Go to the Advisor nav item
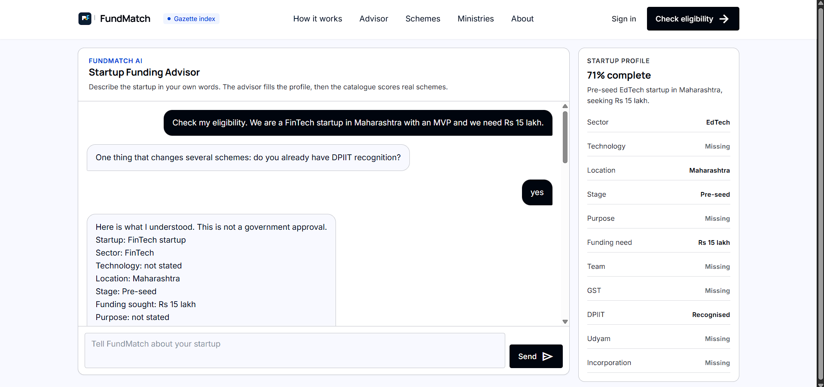Image resolution: width=824 pixels, height=387 pixels. tap(374, 19)
